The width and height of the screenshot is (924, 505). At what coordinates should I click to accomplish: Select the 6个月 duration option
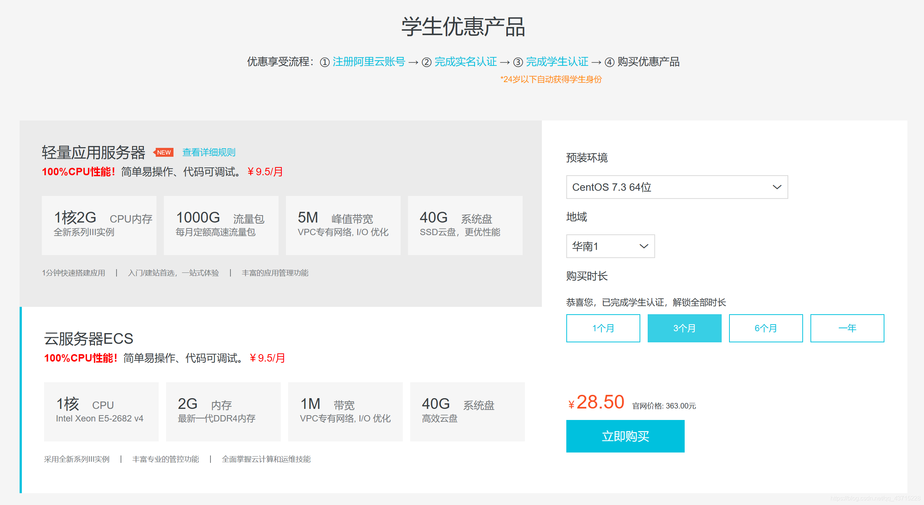click(x=766, y=328)
